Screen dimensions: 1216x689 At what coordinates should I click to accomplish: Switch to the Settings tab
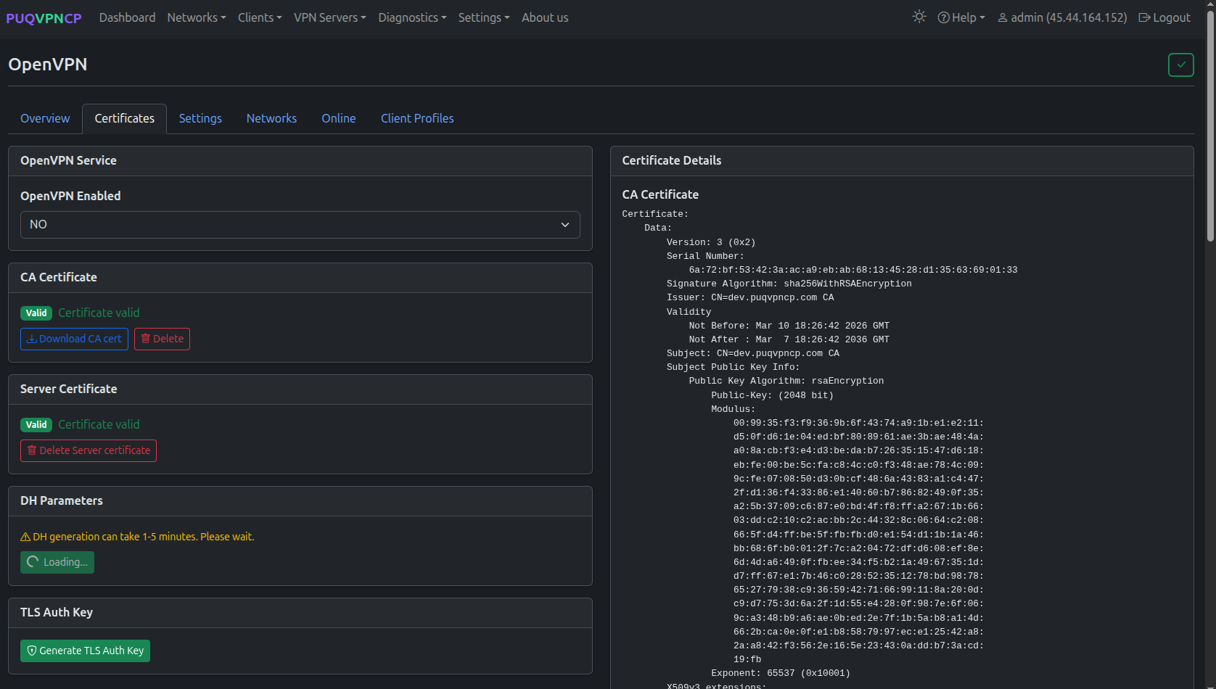point(200,118)
